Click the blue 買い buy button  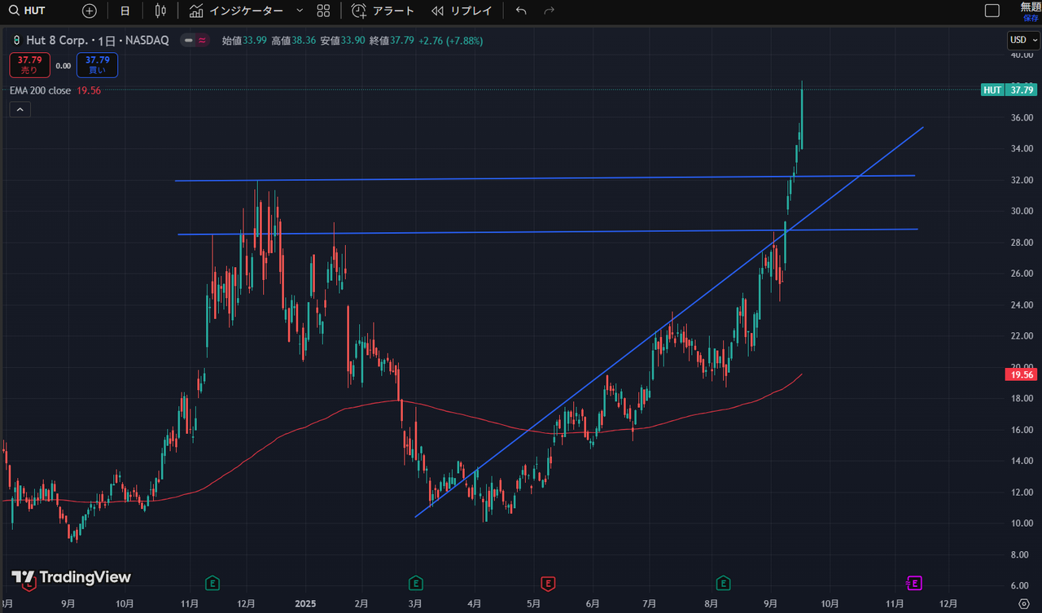point(97,65)
